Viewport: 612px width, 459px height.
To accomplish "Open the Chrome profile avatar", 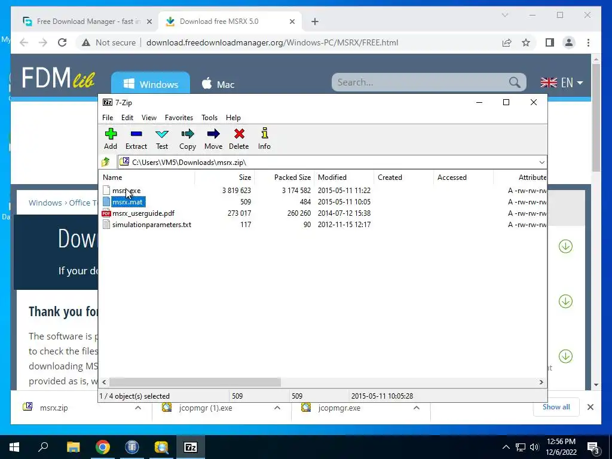I will (569, 42).
